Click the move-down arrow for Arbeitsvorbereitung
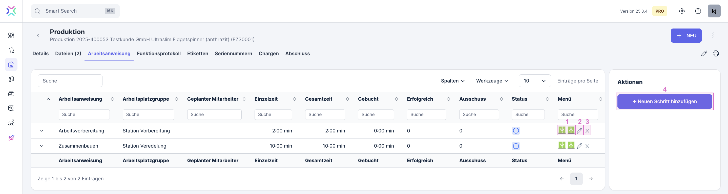Screen dimensions: 728x194 point(562,130)
